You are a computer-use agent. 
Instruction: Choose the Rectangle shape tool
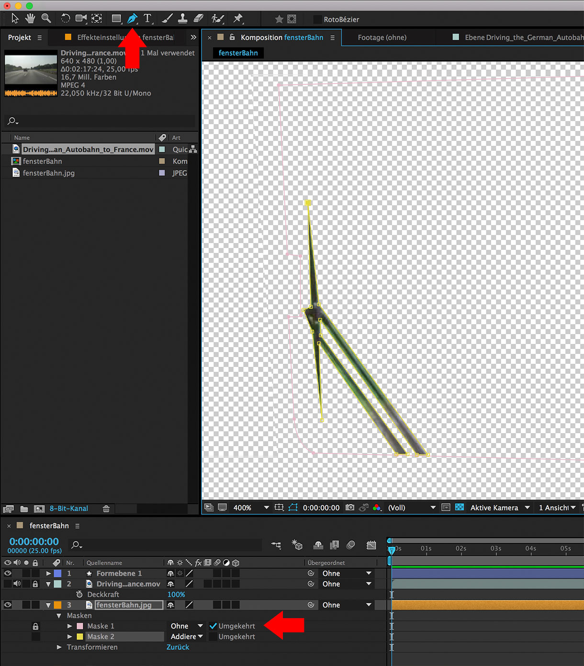[116, 19]
